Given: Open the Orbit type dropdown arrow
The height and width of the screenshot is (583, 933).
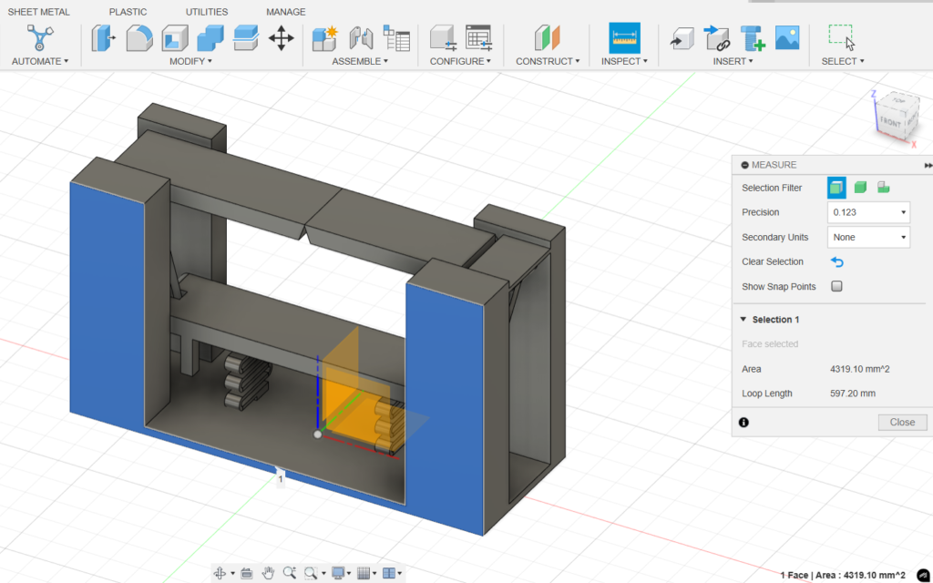Looking at the screenshot, I should (232, 574).
